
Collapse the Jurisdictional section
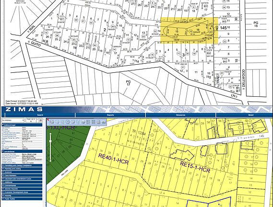pos(22,151)
